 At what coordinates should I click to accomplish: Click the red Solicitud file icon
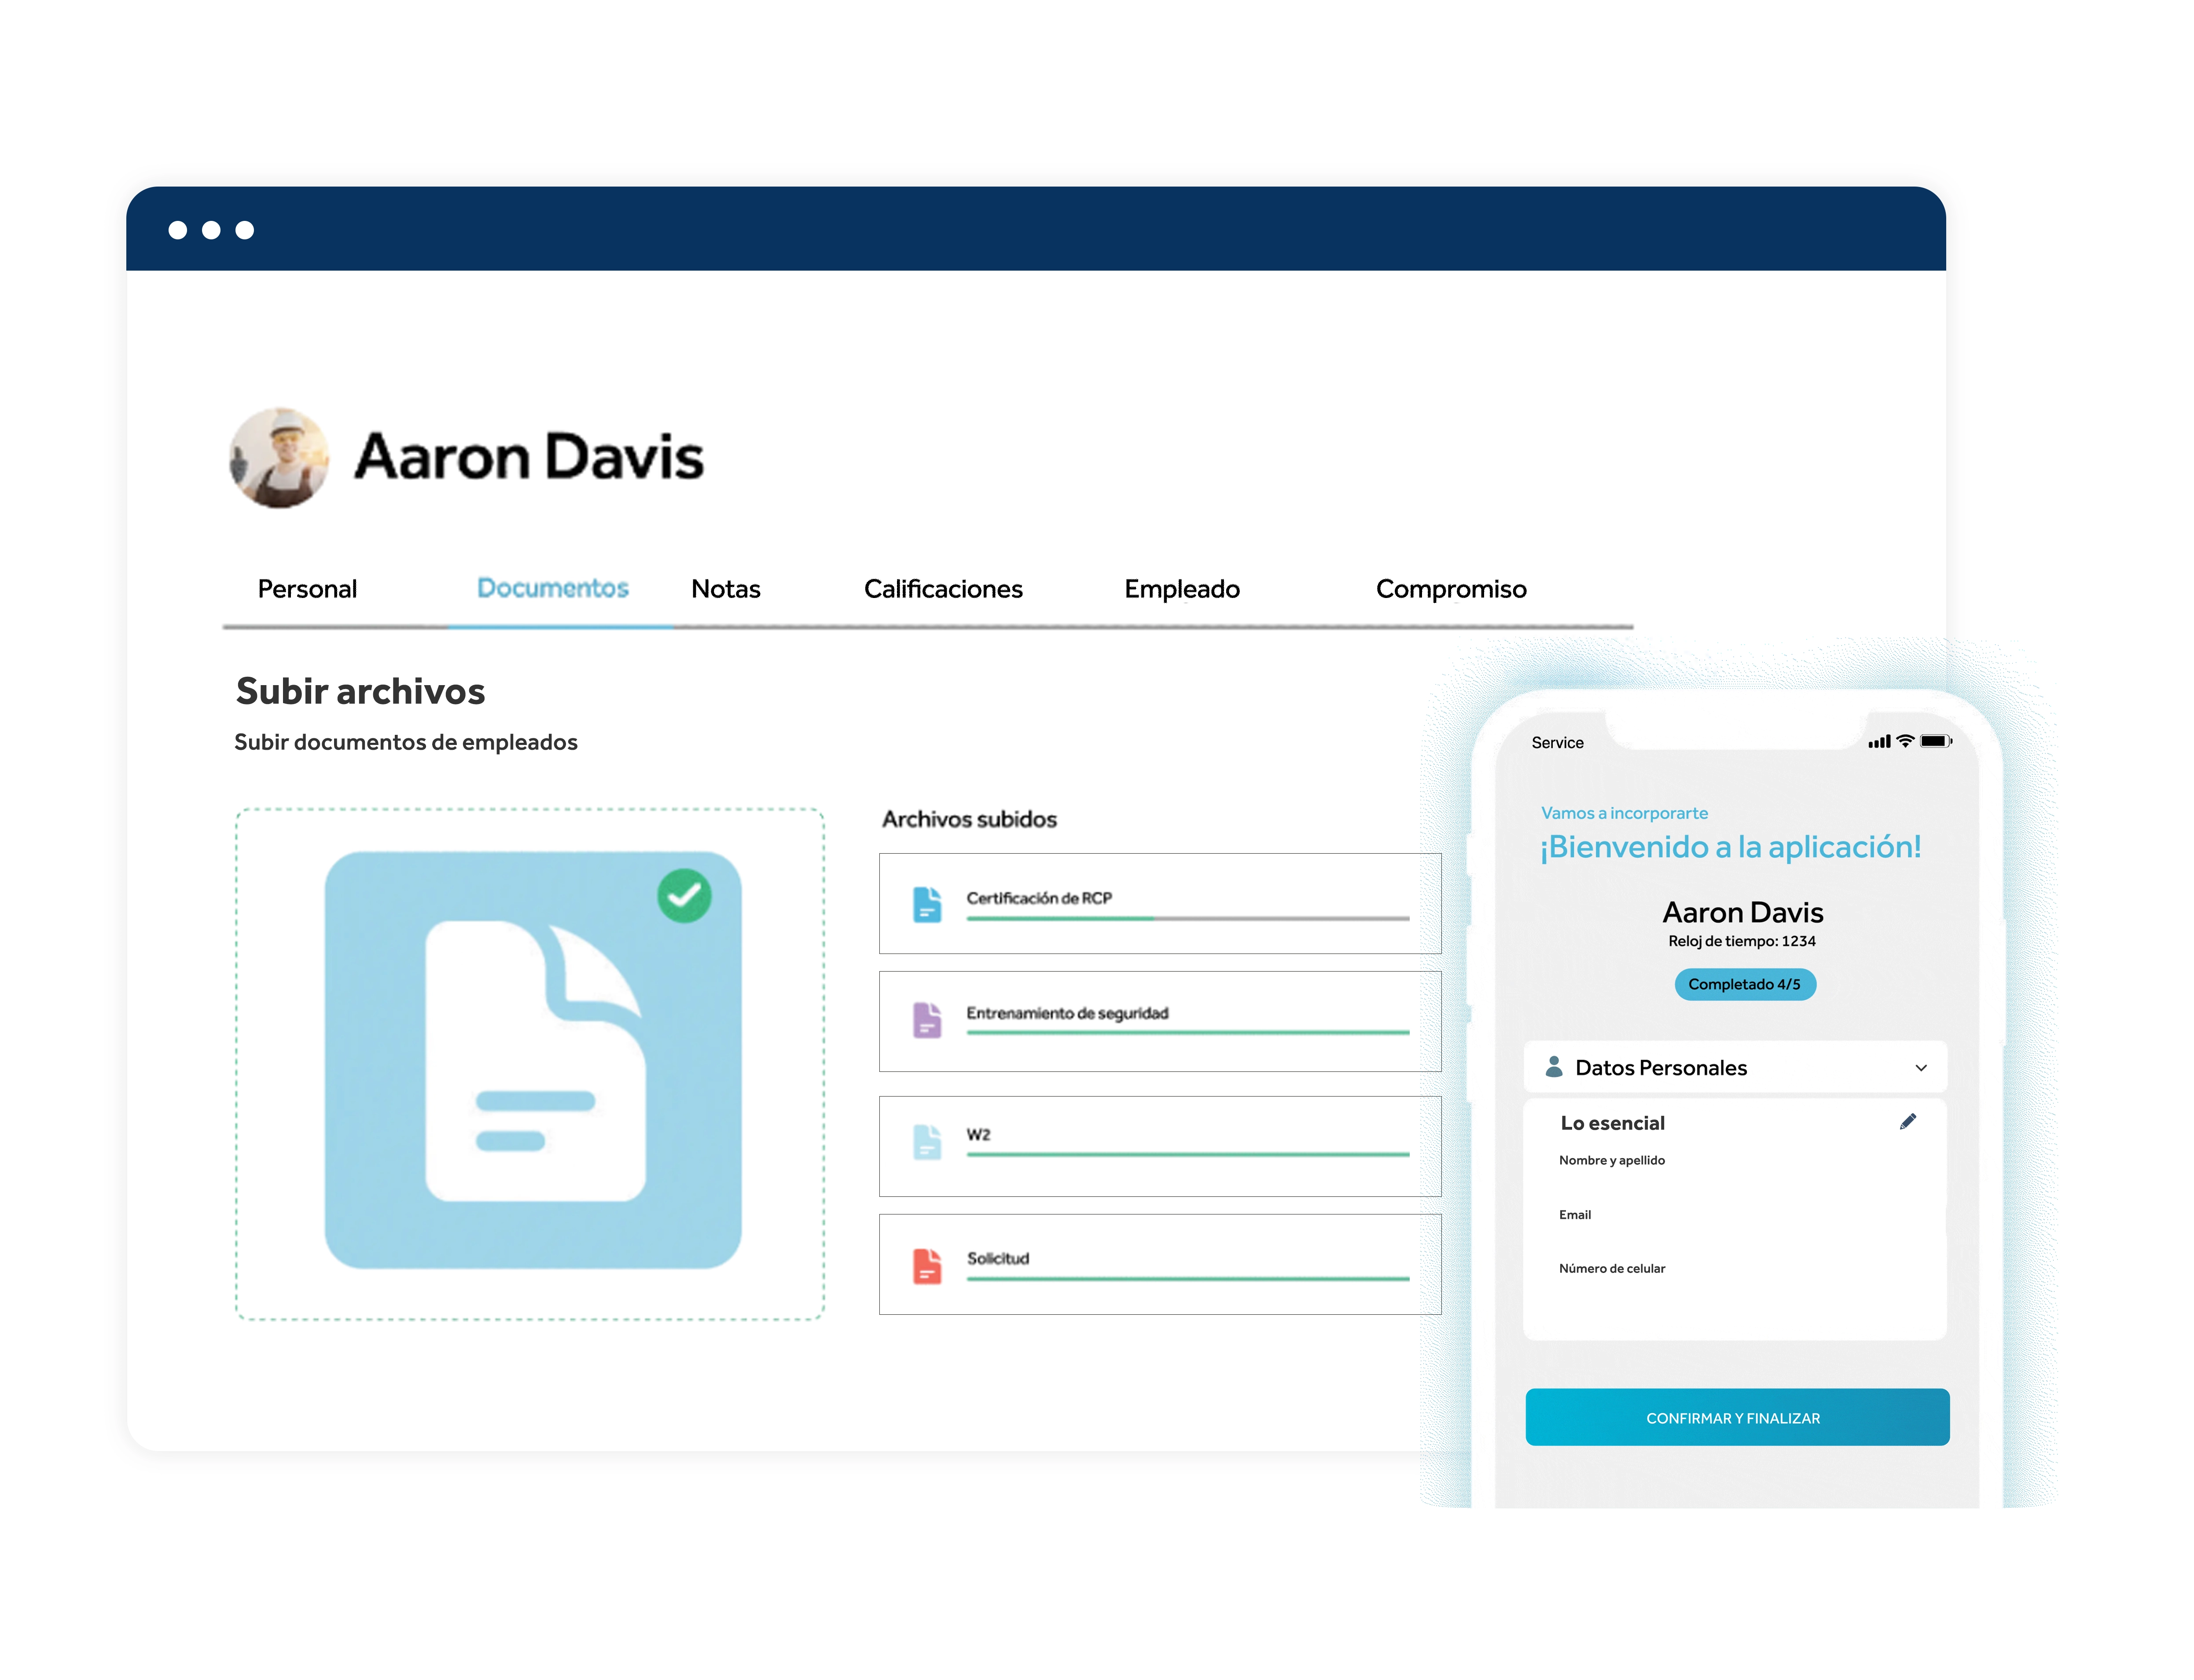[x=927, y=1266]
